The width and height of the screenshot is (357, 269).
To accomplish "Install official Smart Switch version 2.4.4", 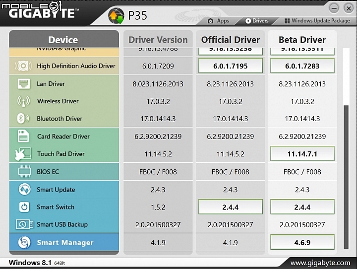I will [231, 207].
